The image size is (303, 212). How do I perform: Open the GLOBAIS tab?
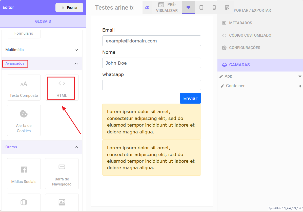(43, 21)
